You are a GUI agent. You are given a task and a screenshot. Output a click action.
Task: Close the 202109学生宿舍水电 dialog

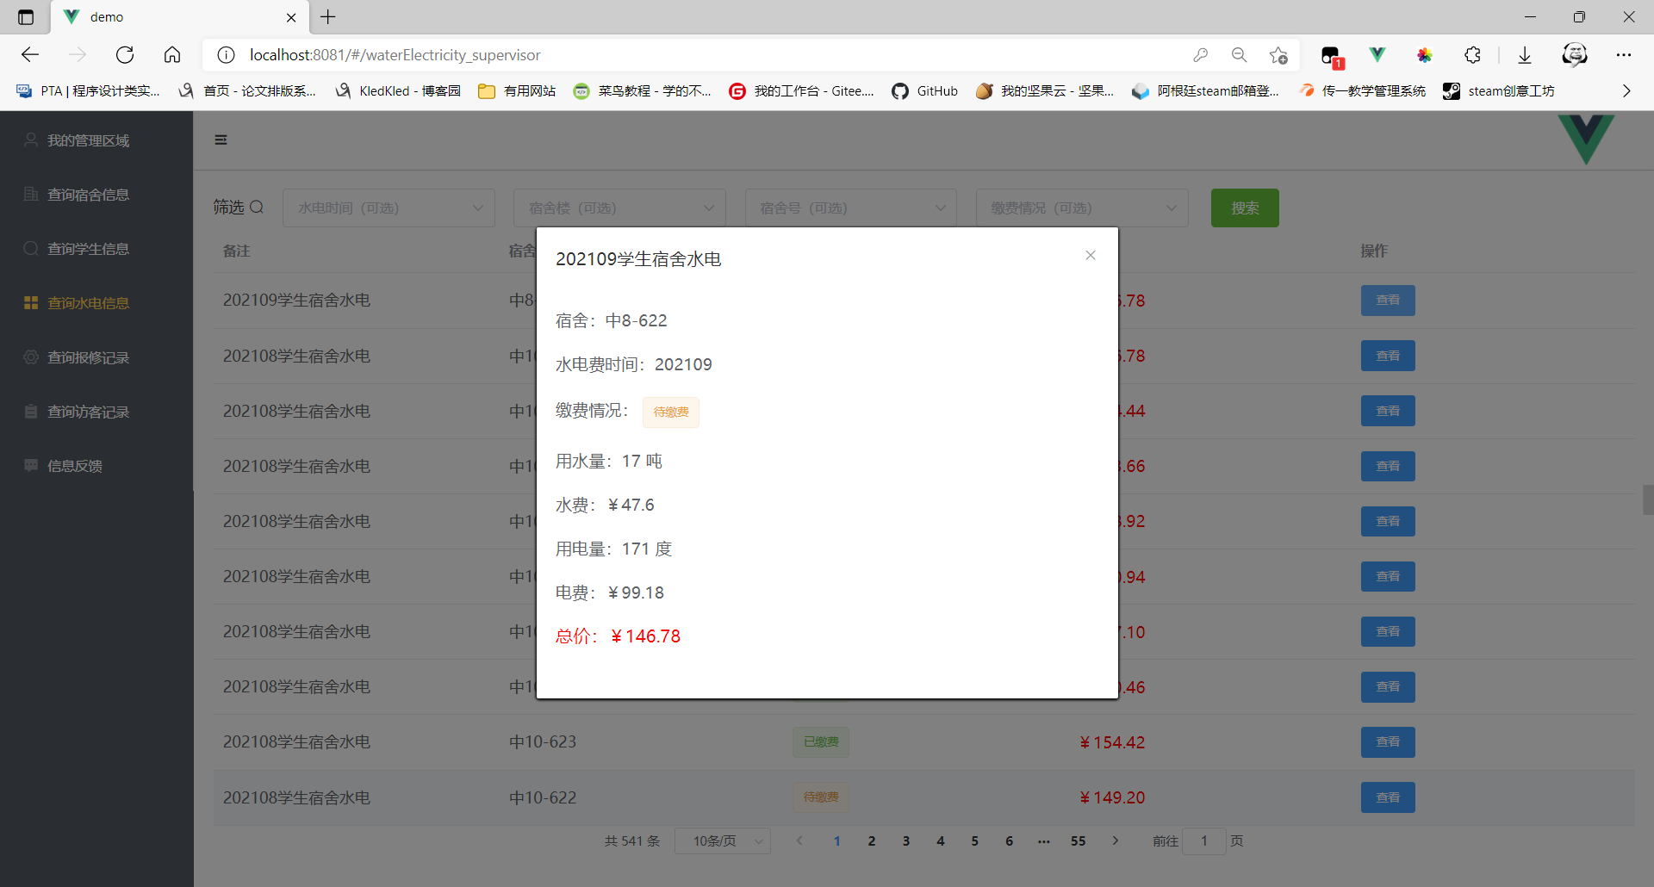click(1091, 255)
